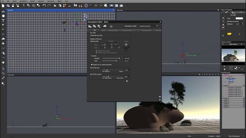Screen dimensions: 246x138
Task: Click the Zoom out minus toolbar icon
Action: (101, 6)
